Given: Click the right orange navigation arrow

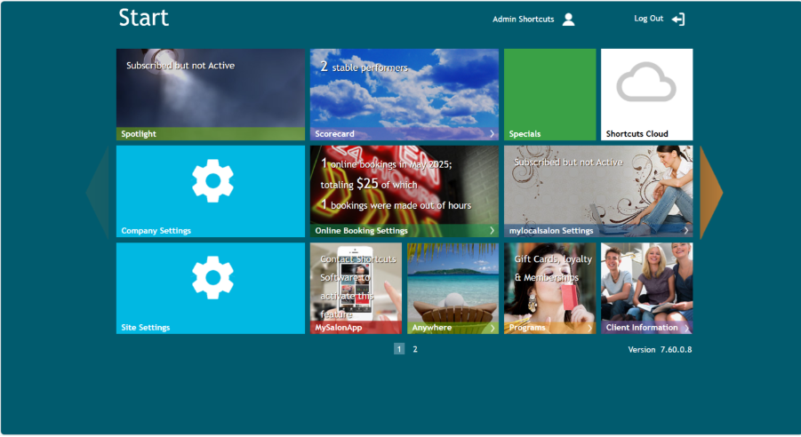Looking at the screenshot, I should click(711, 192).
